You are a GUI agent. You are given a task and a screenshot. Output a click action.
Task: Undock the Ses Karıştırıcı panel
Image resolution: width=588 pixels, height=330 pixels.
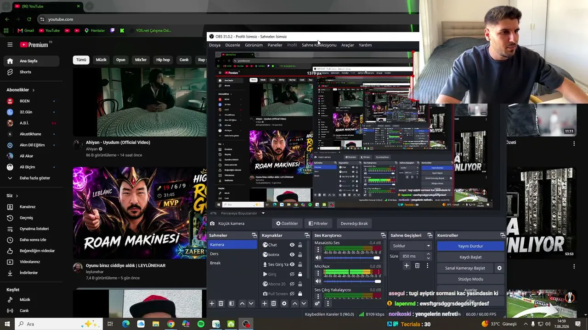[x=383, y=235]
